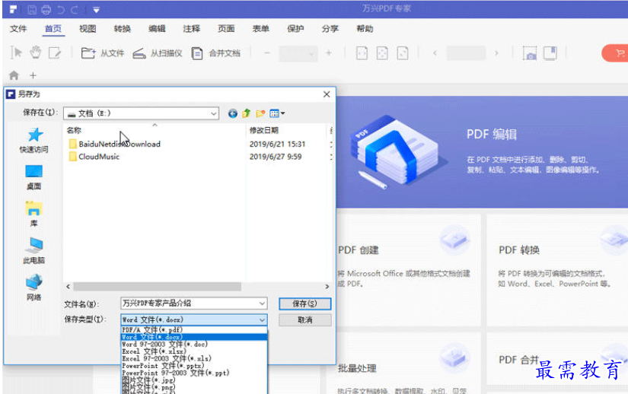Click the print icon in title bar
Screen dimensions: 628x394
pyautogui.click(x=46, y=10)
